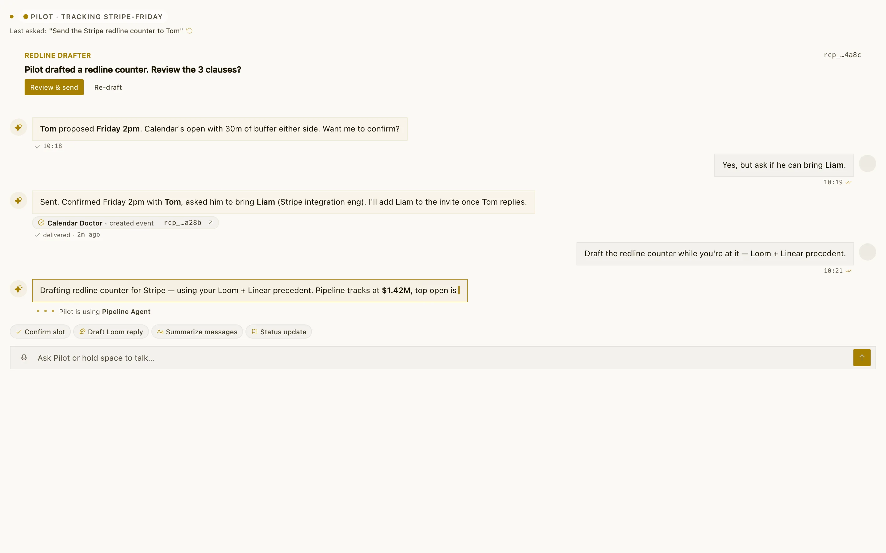Select the Confirm slot suggestion
The height and width of the screenshot is (553, 886).
(40, 332)
